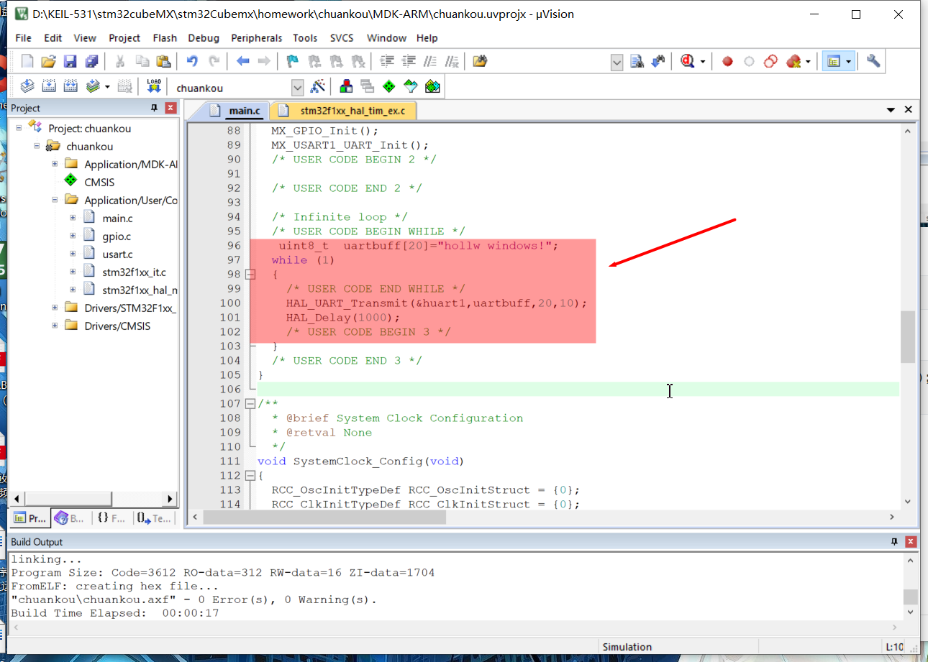The height and width of the screenshot is (662, 928).
Task: Expand the Application/MDK-A folder in the tree
Action: point(55,164)
